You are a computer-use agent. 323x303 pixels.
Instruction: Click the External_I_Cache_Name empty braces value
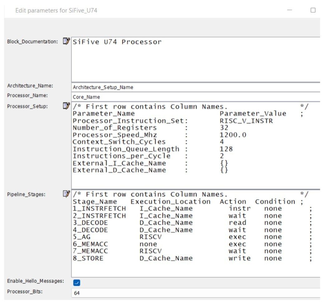(224, 163)
